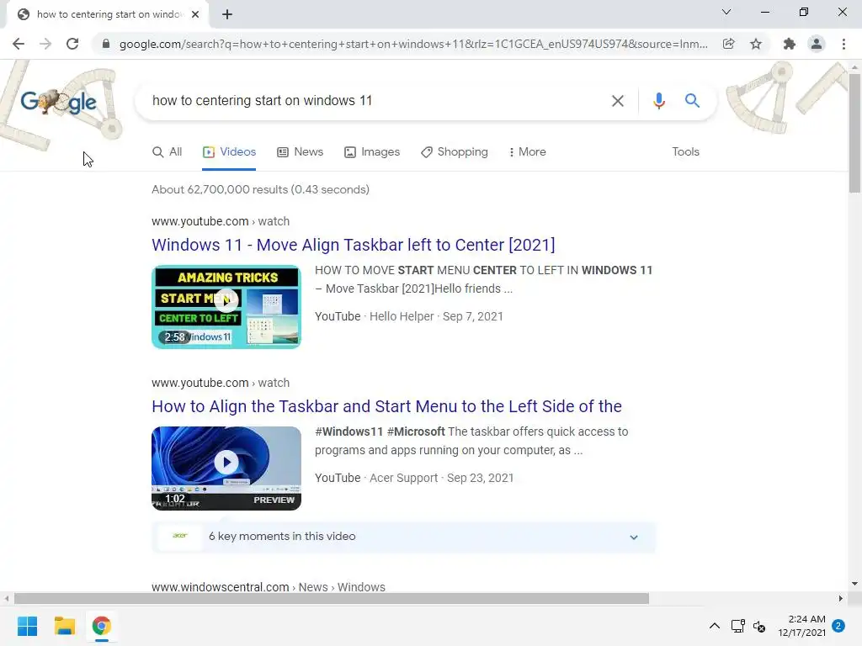Viewport: 862px width, 646px height.
Task: Share this page icon in address bar
Action: (728, 44)
